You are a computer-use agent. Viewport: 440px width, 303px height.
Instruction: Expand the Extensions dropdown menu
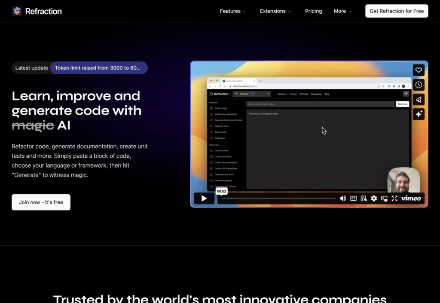tap(275, 11)
